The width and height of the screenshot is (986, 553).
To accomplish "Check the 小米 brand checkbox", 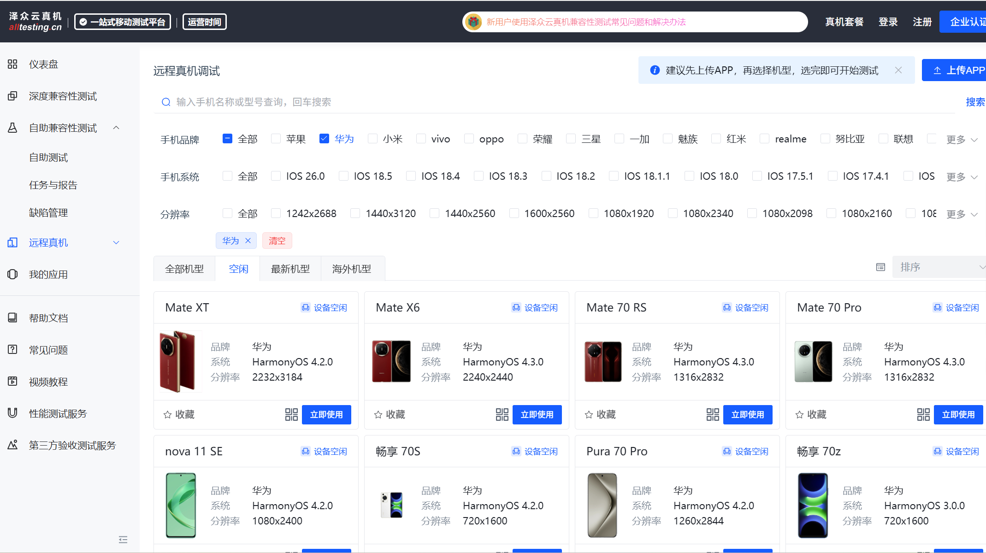I will click(x=372, y=139).
